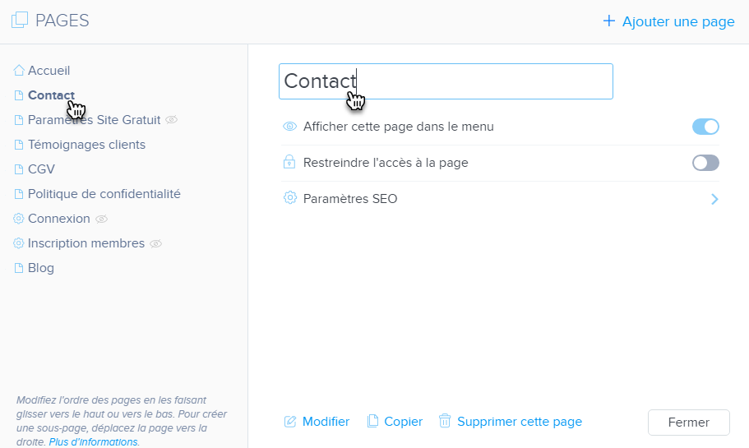The width and height of the screenshot is (749, 448).
Task: Click the gear icon beside Paramètres SEO
Action: (289, 198)
